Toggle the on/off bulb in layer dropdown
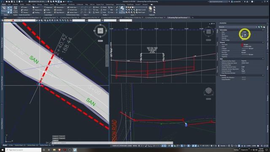This screenshot has width=270, height=152. tap(5, 20)
